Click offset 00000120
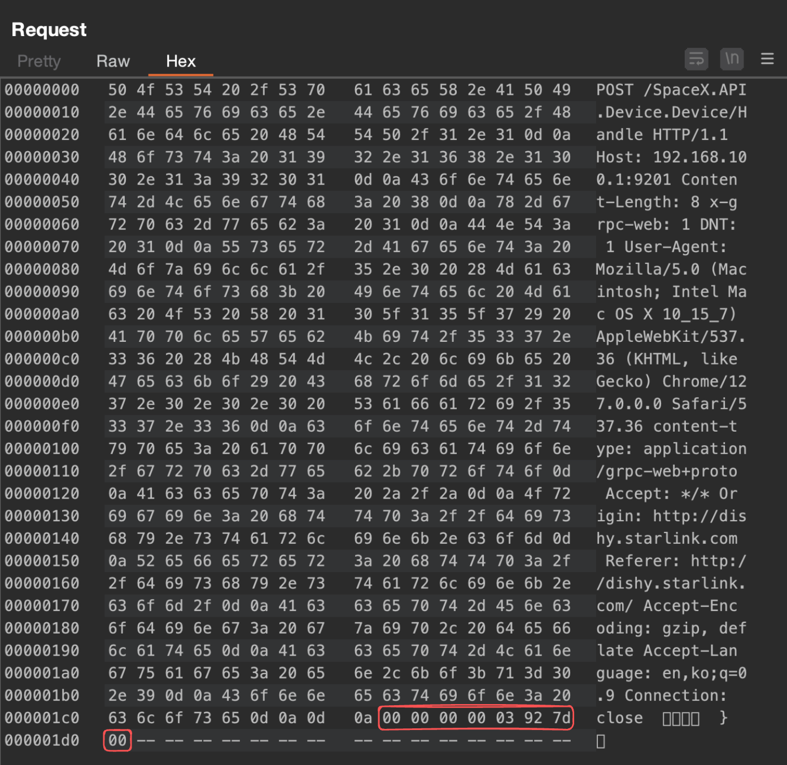Screen dimensions: 787x765 (42, 494)
